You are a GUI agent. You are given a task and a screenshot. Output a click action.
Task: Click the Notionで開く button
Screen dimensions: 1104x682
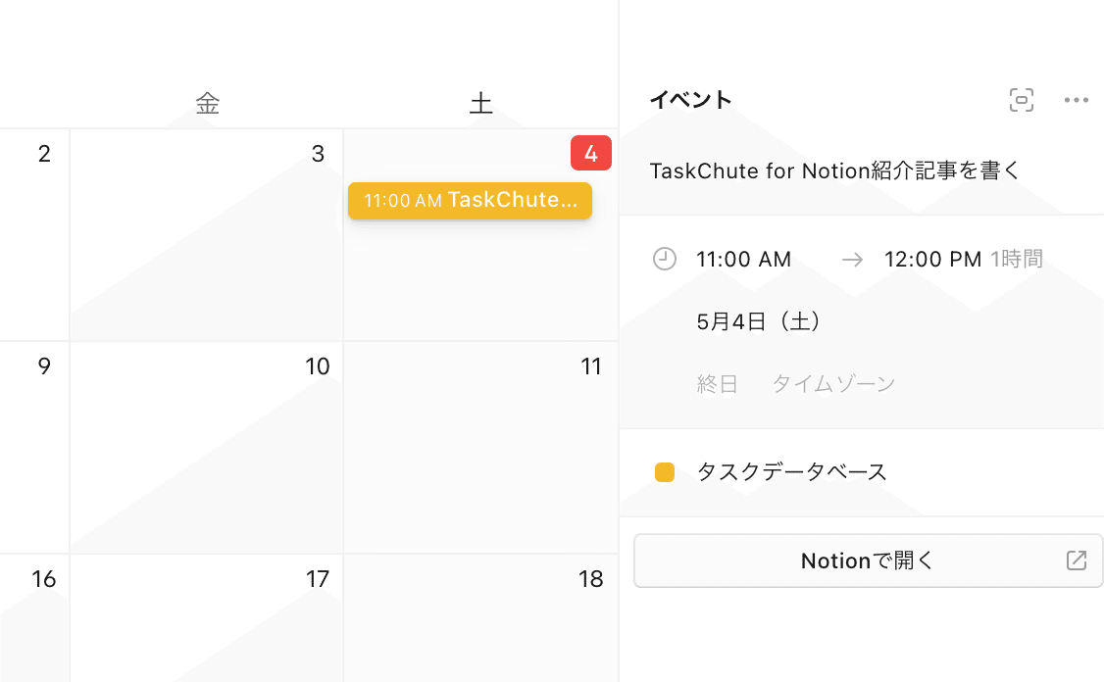click(x=868, y=560)
